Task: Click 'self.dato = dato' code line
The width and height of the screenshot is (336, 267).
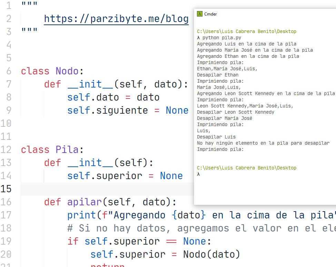Action: (113, 97)
